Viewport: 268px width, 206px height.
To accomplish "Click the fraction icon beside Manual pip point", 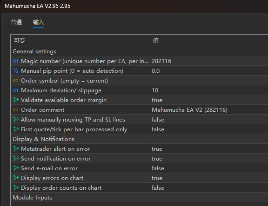I will pos(15,71).
